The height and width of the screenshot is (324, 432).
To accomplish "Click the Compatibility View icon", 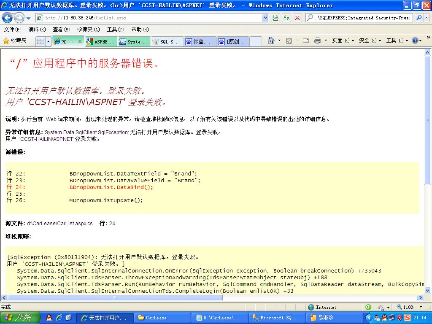I will (275, 18).
